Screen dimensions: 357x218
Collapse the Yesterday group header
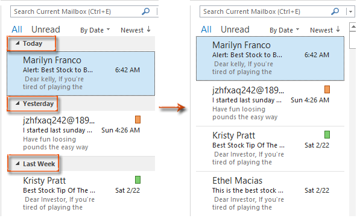tap(17, 103)
